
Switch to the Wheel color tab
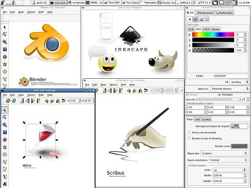tap(216, 29)
